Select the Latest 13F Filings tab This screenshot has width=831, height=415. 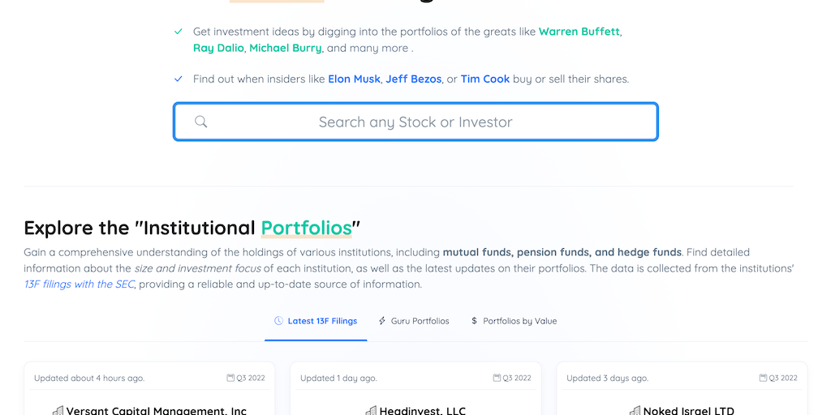click(322, 321)
